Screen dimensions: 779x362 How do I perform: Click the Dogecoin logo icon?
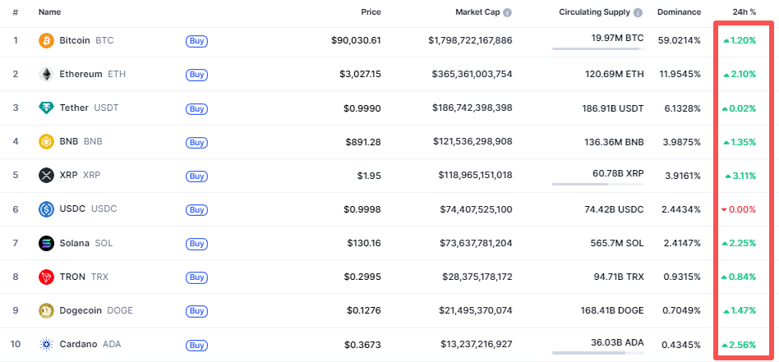[x=46, y=310]
